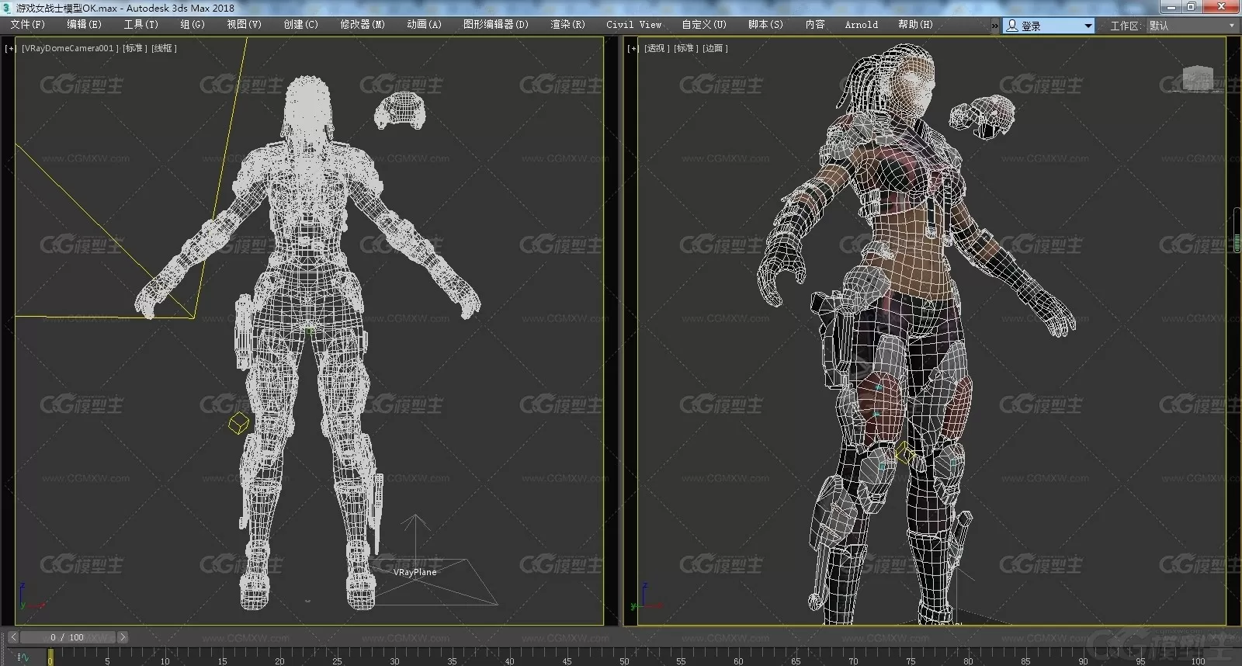1242x666 pixels.
Task: Click the 边面 edged faces viewport label
Action: tap(714, 48)
